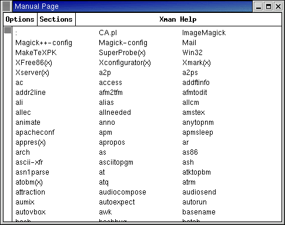The width and height of the screenshot is (285, 225).
Task: Select the asn1parse entry
Action: click(x=32, y=172)
